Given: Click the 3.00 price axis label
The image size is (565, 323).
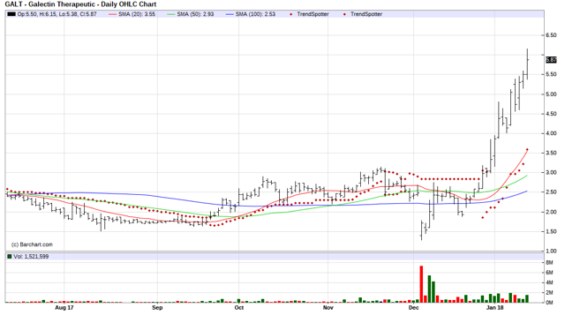Looking at the screenshot, I should [x=551, y=173].
